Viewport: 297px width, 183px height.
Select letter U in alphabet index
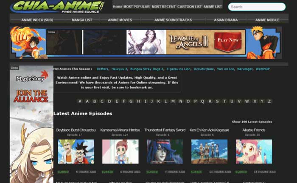pyautogui.click(x=232, y=101)
